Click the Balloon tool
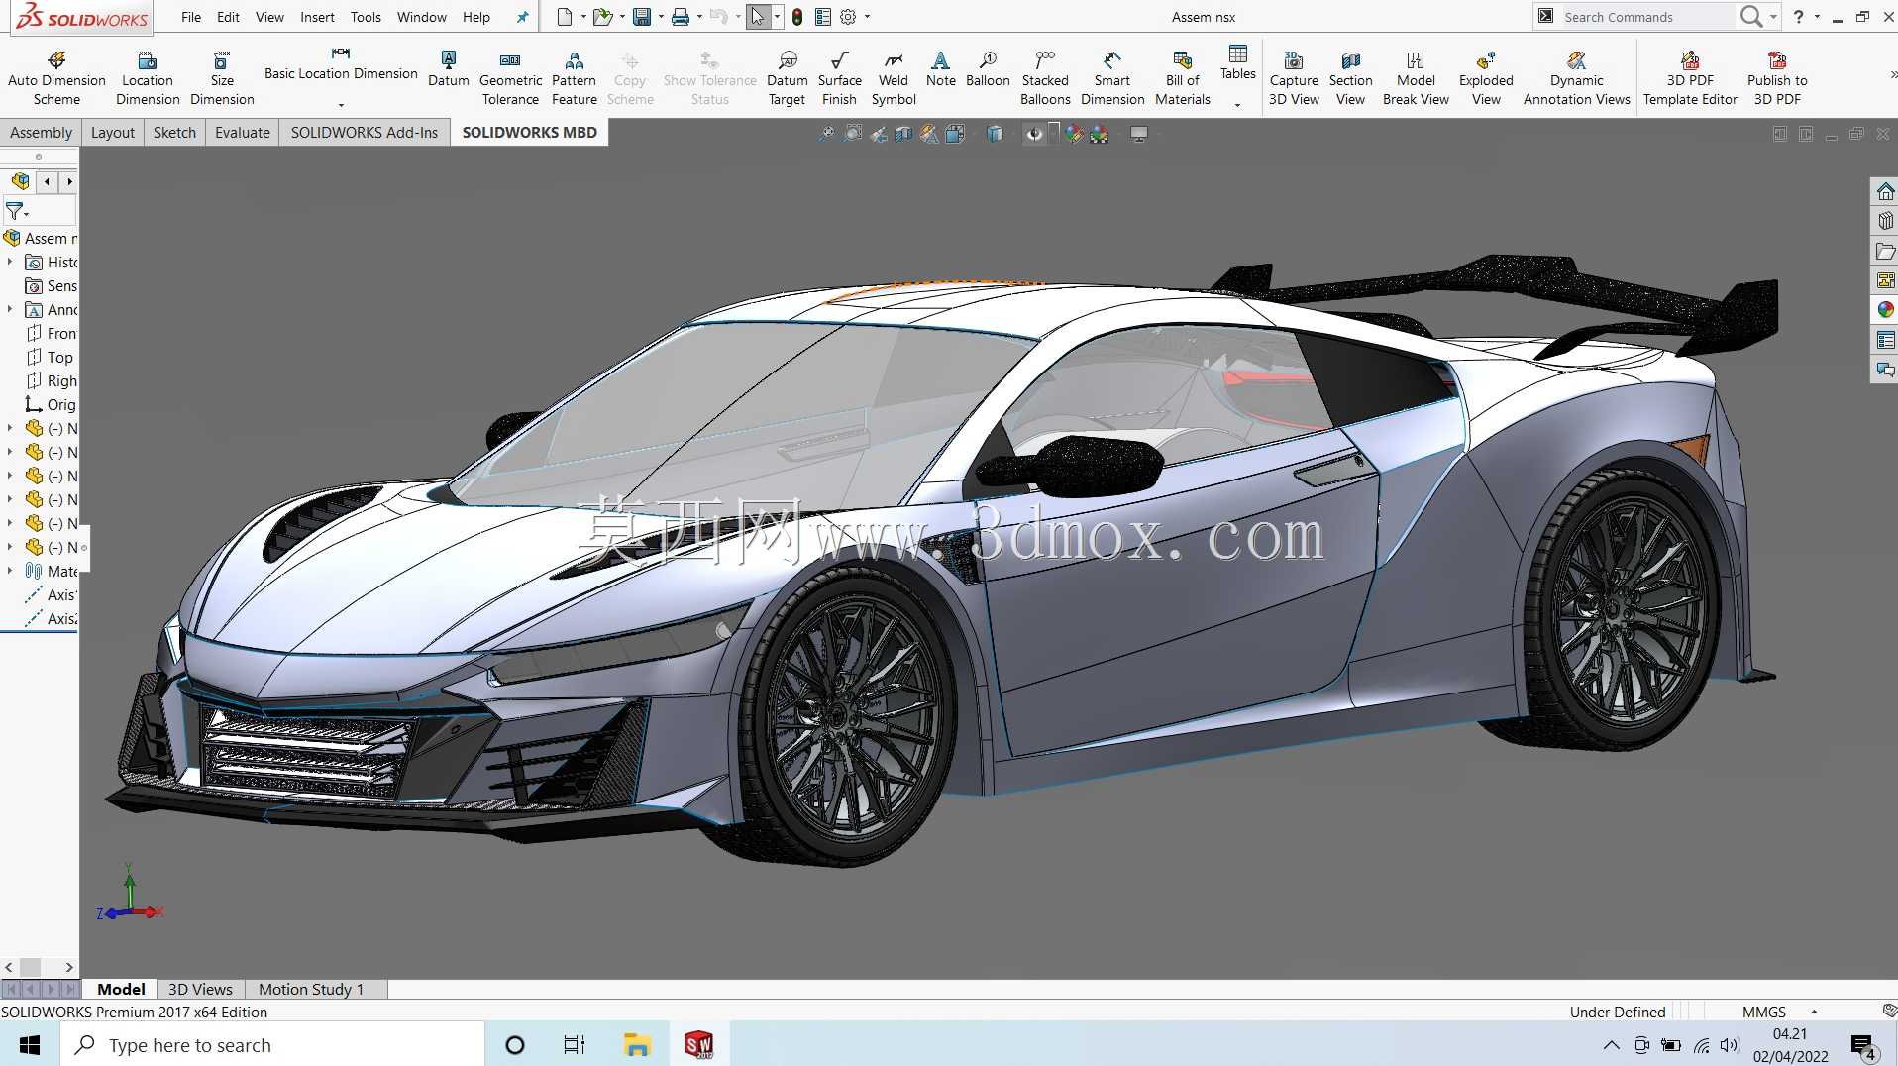 (x=988, y=69)
